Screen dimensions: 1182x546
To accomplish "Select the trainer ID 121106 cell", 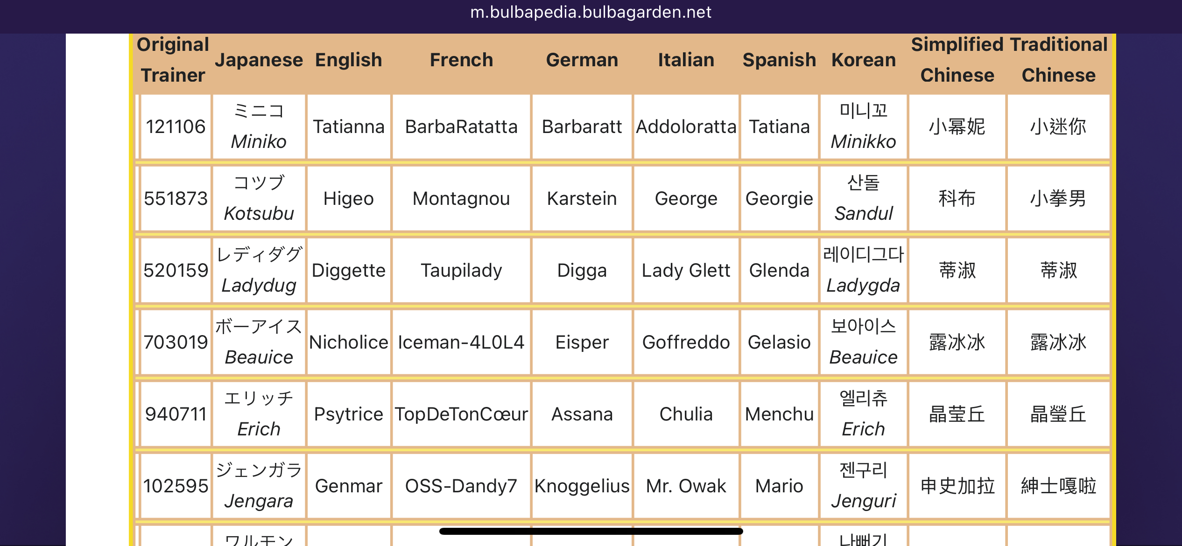I will pyautogui.click(x=176, y=126).
